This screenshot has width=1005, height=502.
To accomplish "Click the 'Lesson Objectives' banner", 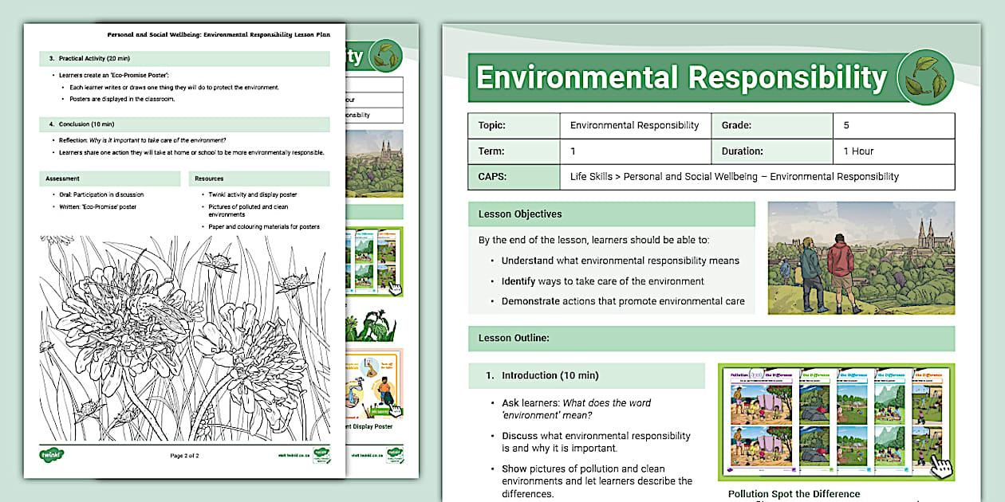I will [612, 214].
